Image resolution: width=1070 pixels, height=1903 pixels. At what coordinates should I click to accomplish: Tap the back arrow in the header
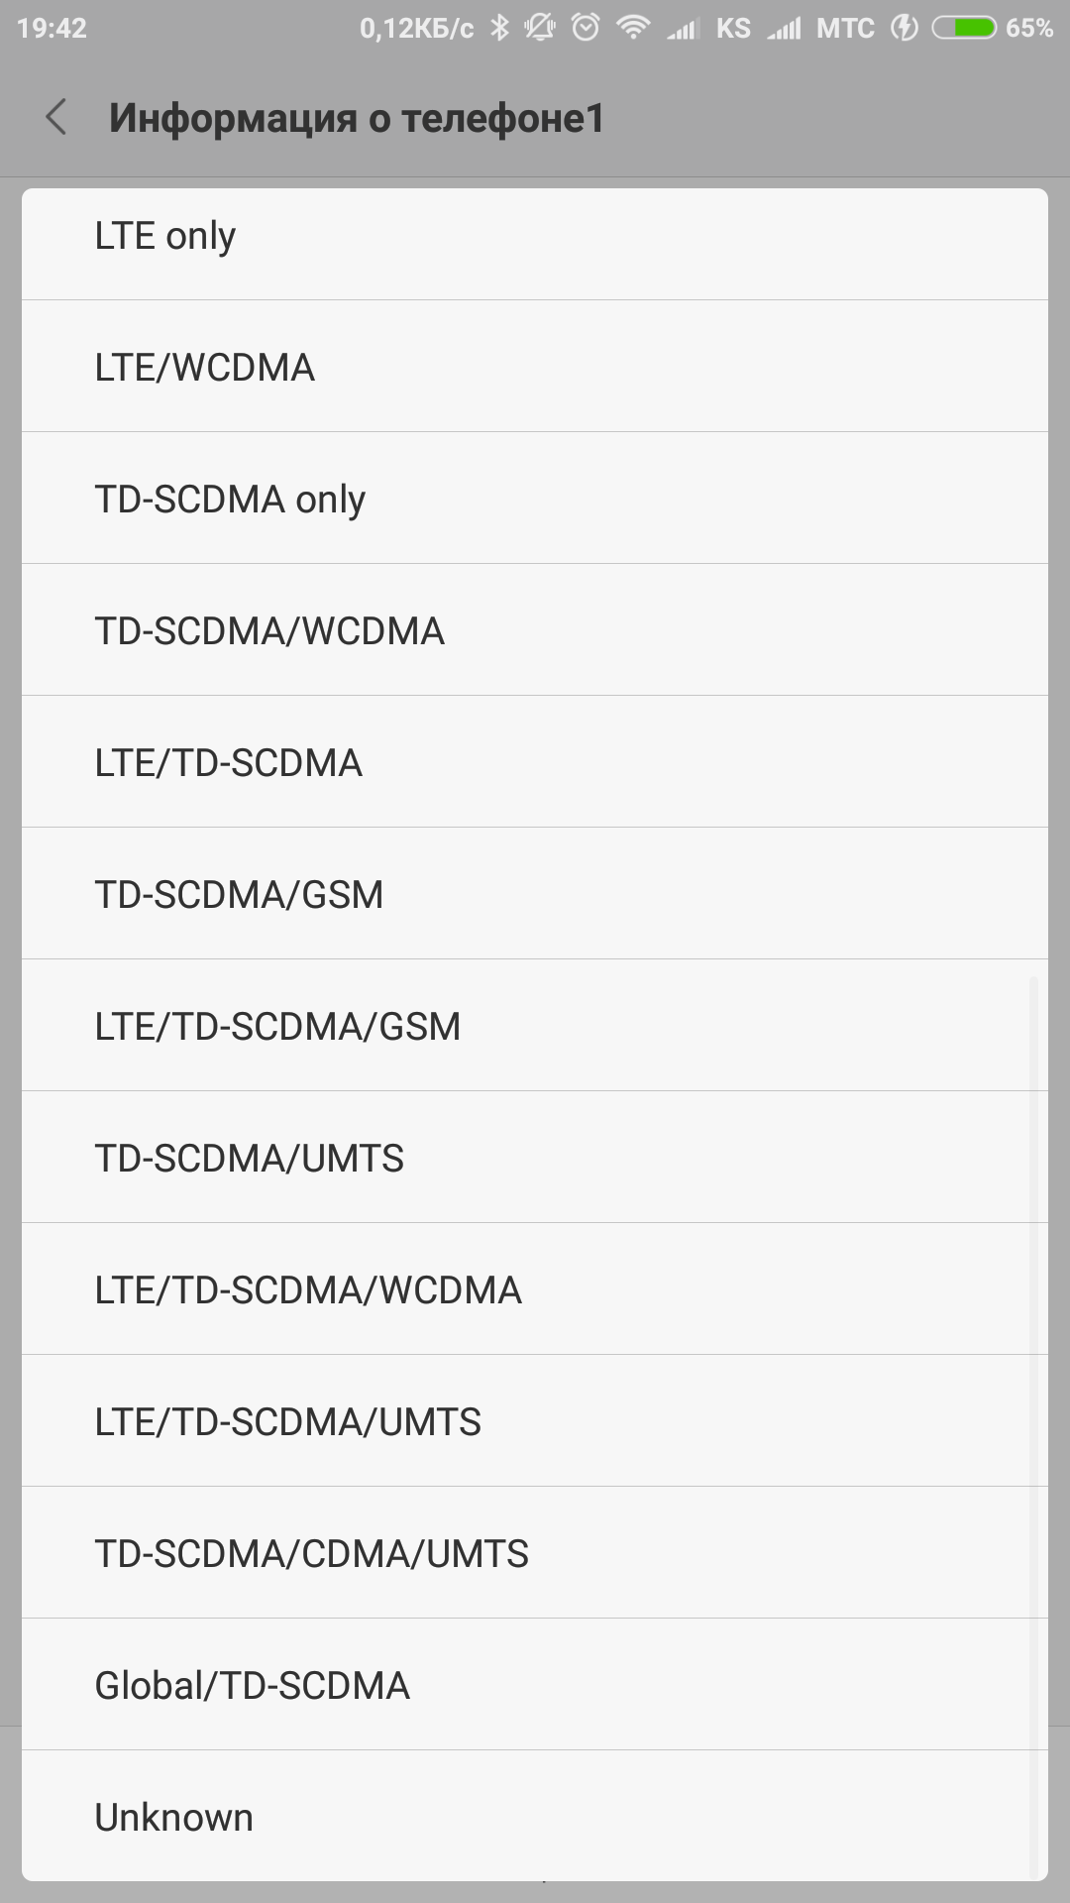(x=56, y=117)
